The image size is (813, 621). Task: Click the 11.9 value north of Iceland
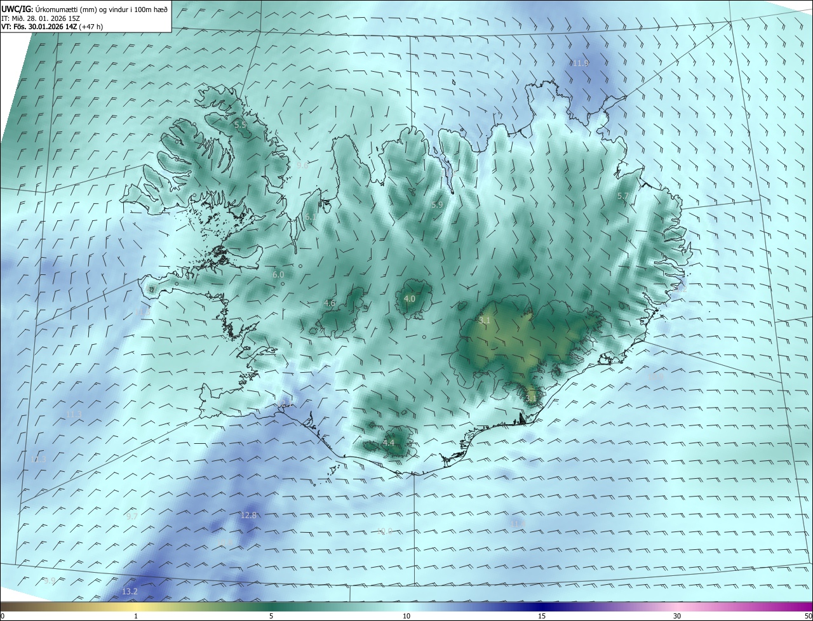(580, 63)
